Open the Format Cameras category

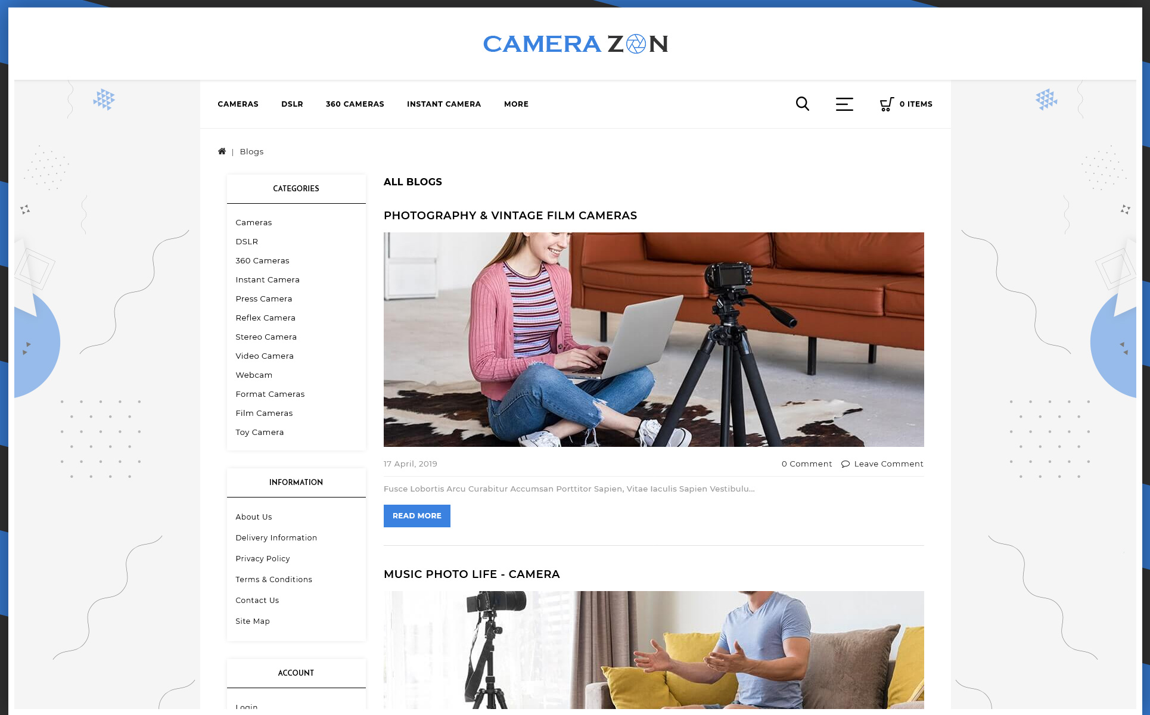(x=270, y=394)
